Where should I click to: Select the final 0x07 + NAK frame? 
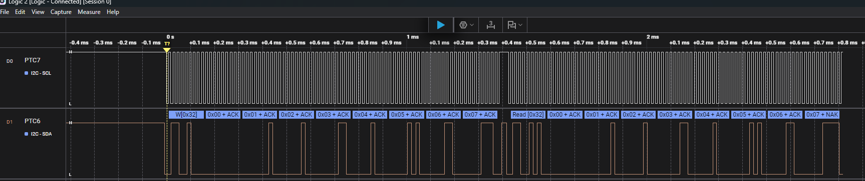point(822,115)
